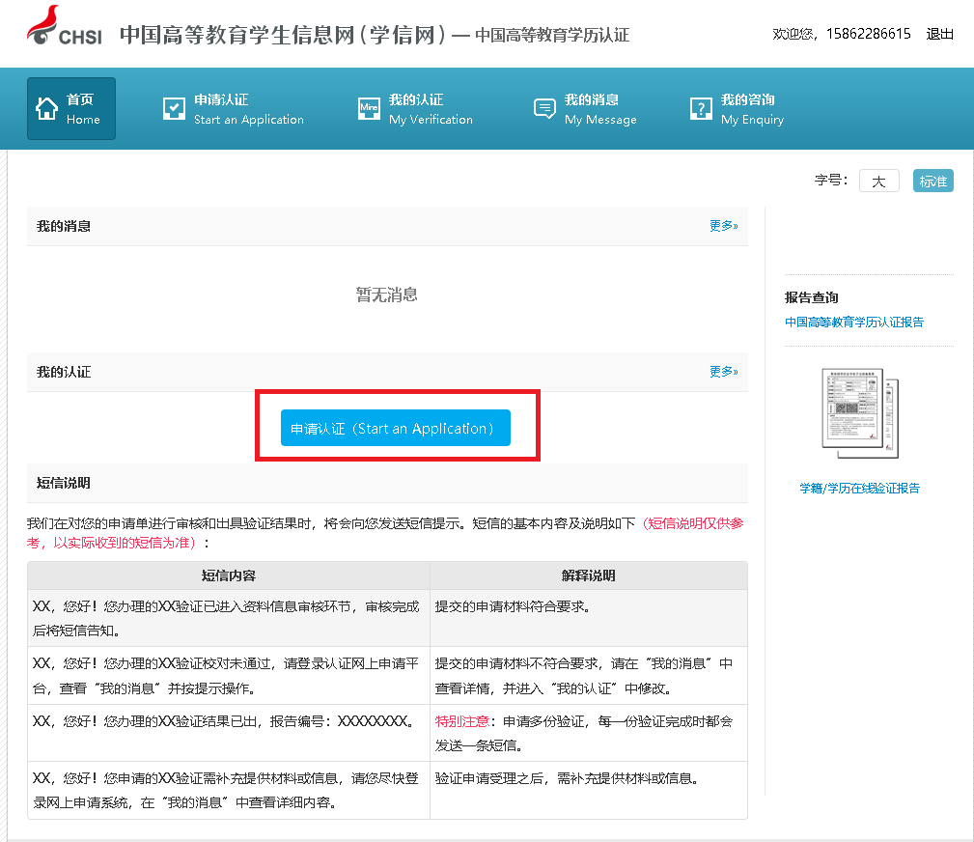Click the My Message speech bubble icon
Viewport: 974px width, 842px height.
(x=544, y=108)
